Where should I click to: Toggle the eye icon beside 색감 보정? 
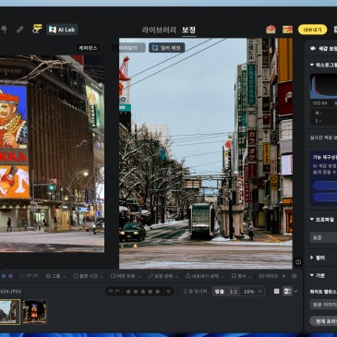[x=313, y=48]
